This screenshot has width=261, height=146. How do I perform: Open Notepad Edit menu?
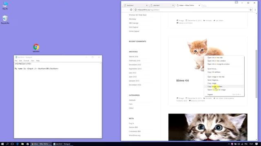click(x=20, y=61)
